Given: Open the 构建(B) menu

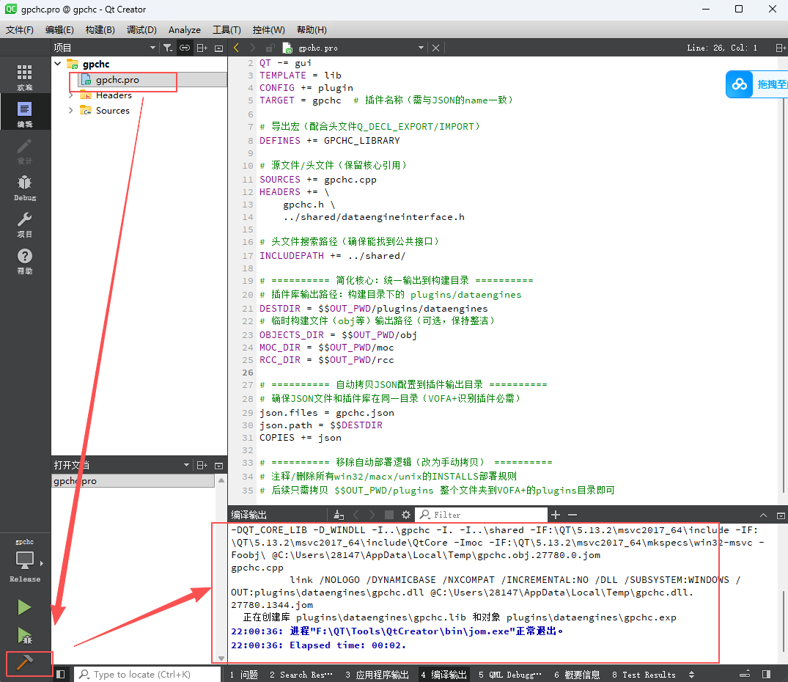Looking at the screenshot, I should 100,29.
